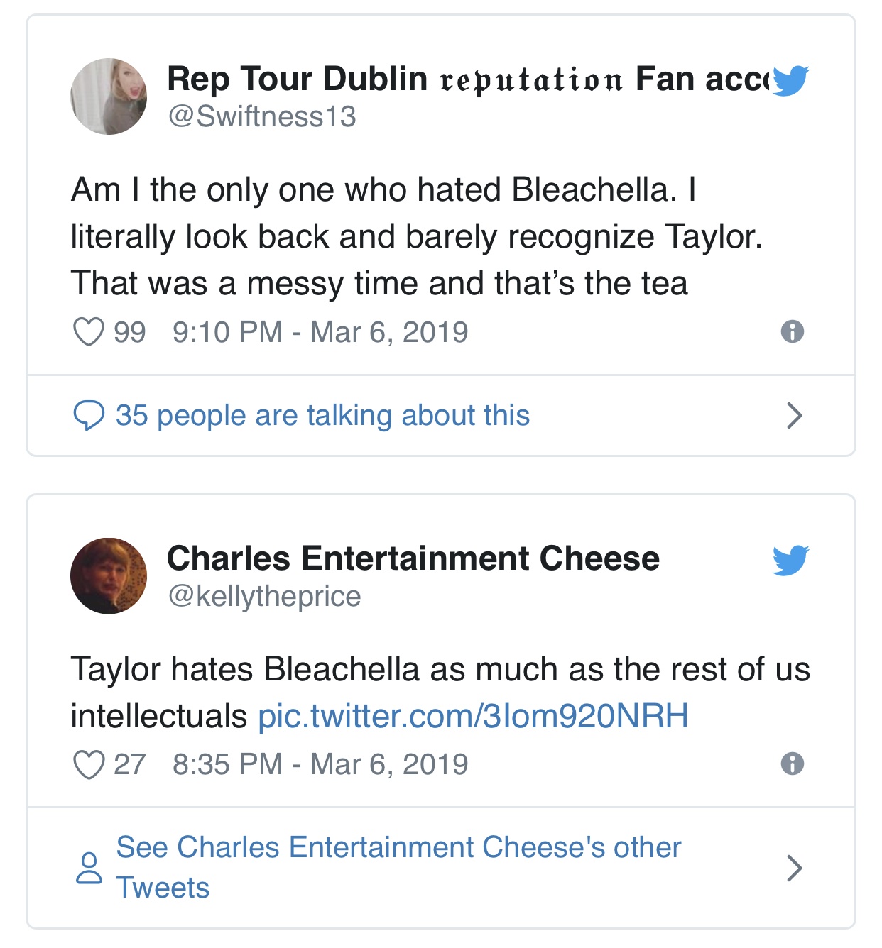The height and width of the screenshot is (948, 882).
Task: Open the @kellytheprice profile handle
Action: click(264, 596)
